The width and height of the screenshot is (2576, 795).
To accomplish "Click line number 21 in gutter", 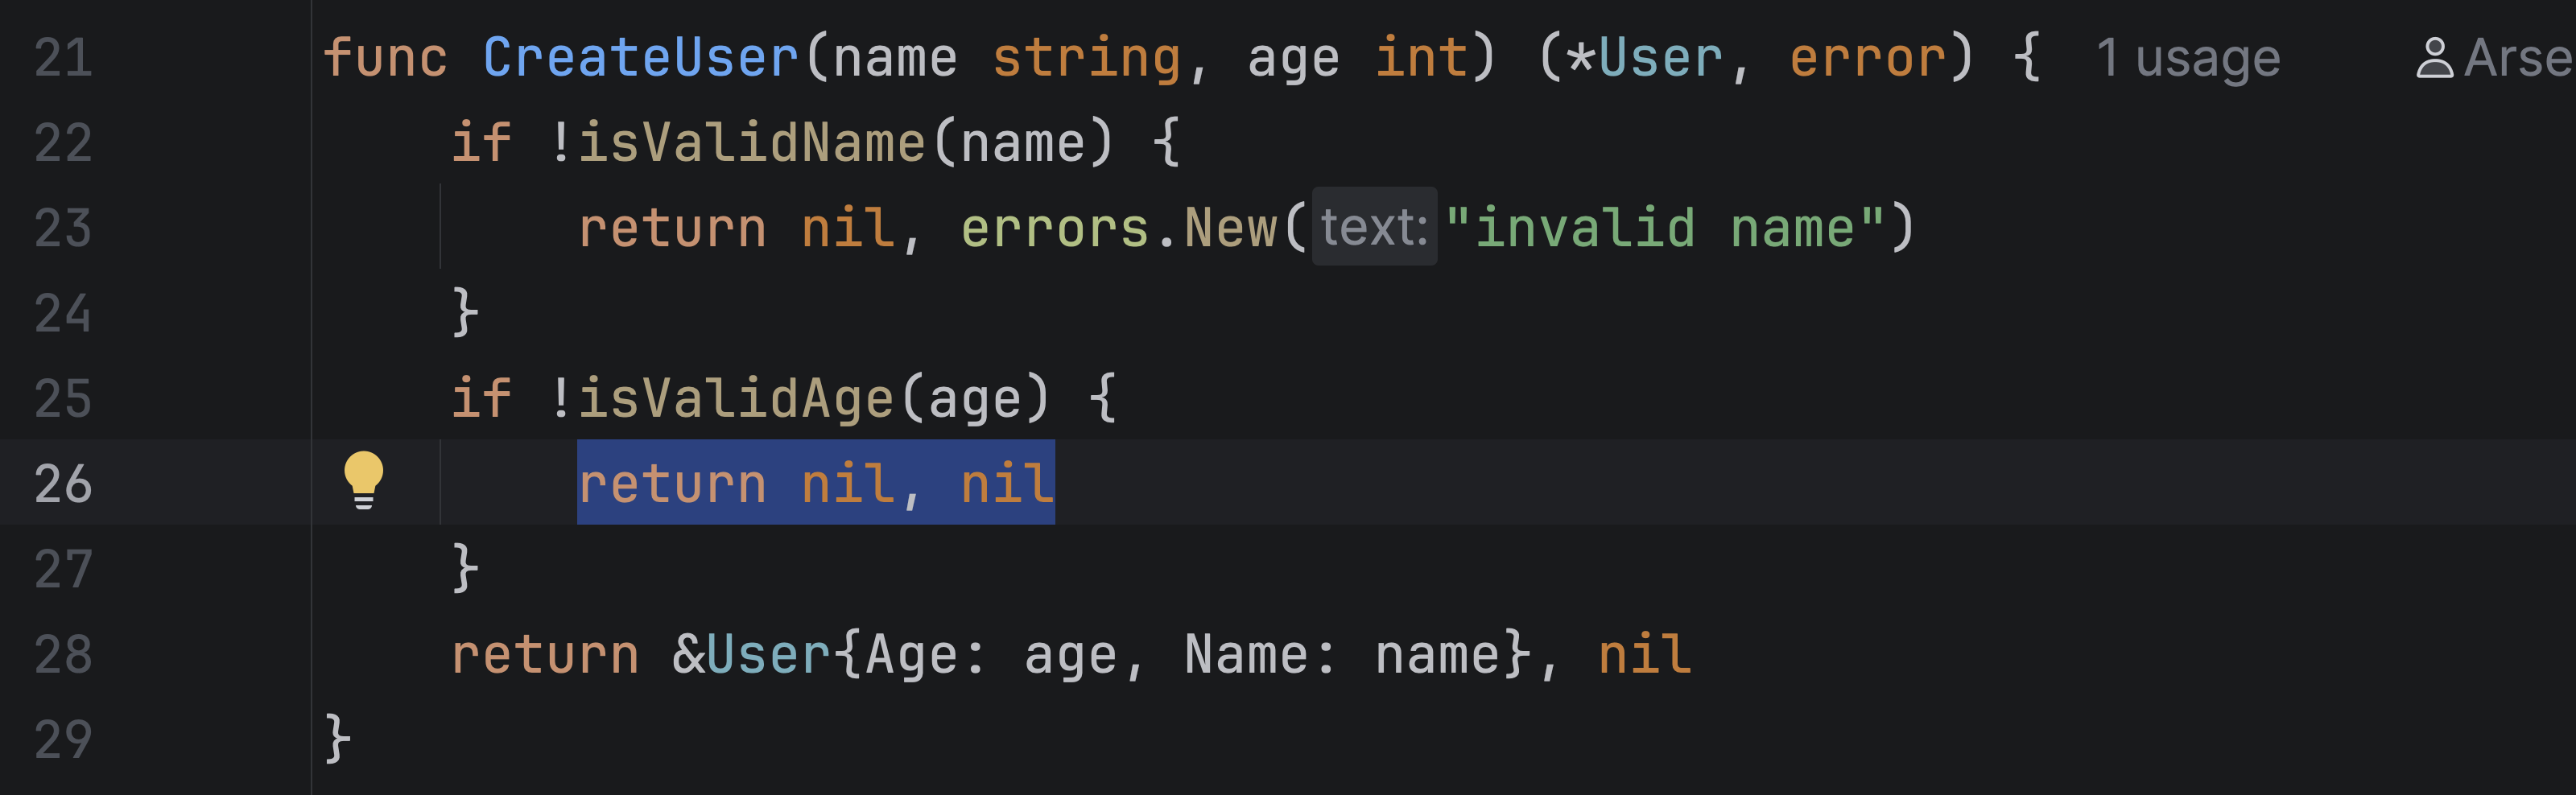I will tap(63, 58).
